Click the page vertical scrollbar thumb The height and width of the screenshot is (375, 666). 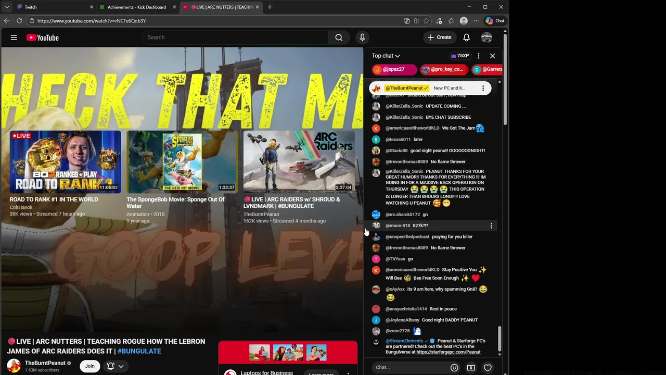point(505,78)
